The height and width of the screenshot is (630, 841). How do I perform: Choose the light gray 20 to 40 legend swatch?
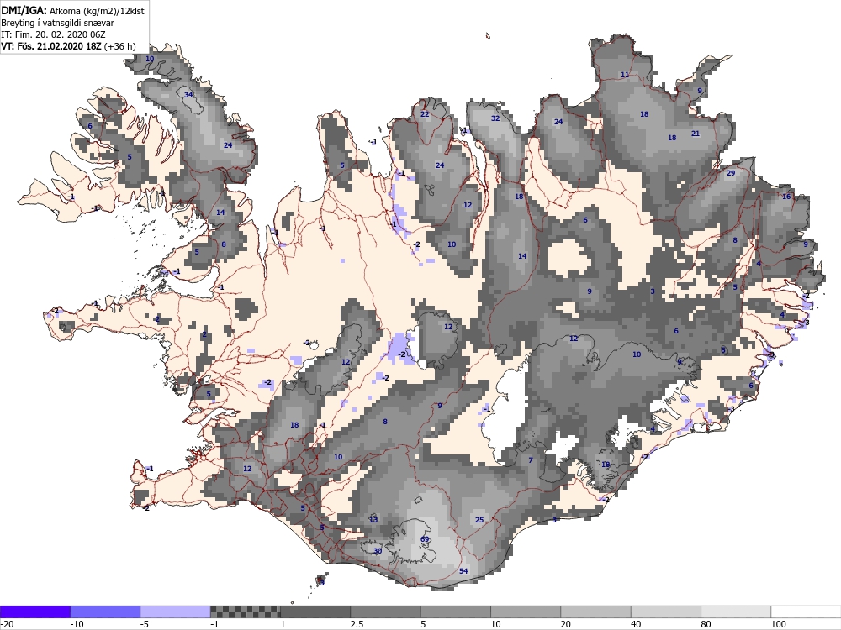coord(596,612)
